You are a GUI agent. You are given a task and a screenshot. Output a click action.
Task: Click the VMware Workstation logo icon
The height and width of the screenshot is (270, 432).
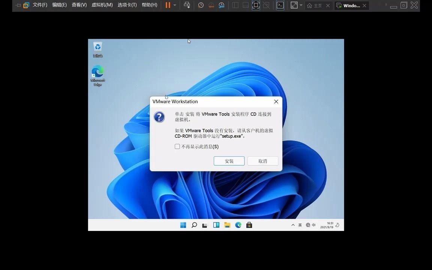[26, 5]
